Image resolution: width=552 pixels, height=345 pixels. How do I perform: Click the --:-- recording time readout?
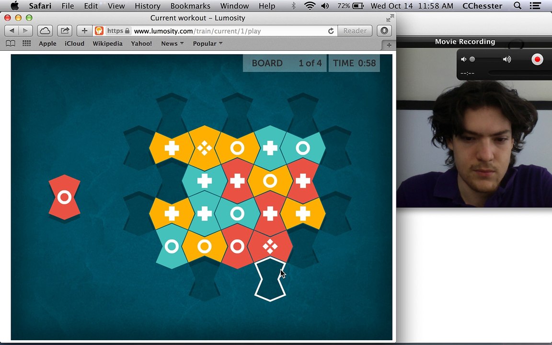[x=467, y=73]
